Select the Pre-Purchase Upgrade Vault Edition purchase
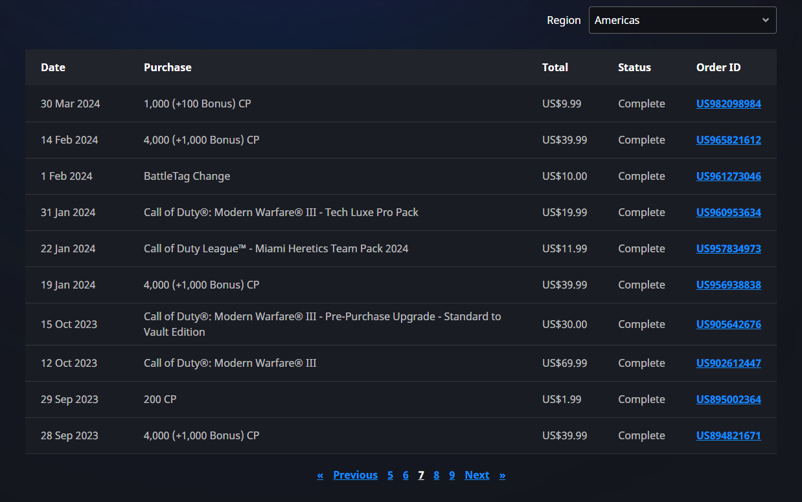 click(323, 324)
